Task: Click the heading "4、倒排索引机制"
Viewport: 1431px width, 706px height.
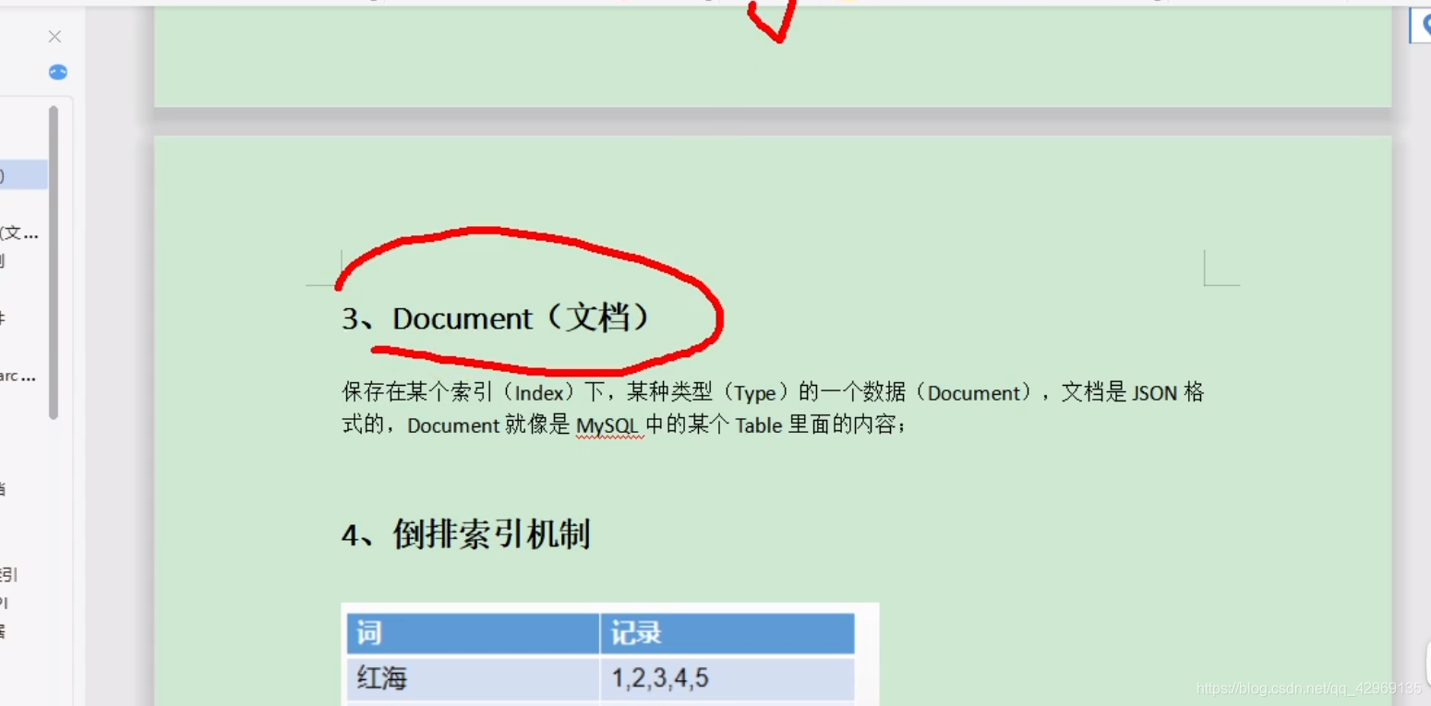Action: coord(465,534)
